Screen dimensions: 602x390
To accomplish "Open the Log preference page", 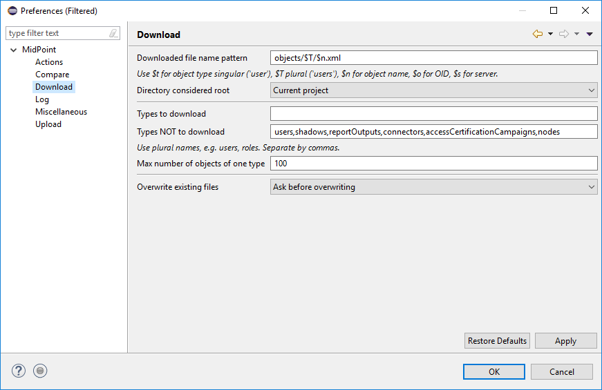I will coord(42,99).
